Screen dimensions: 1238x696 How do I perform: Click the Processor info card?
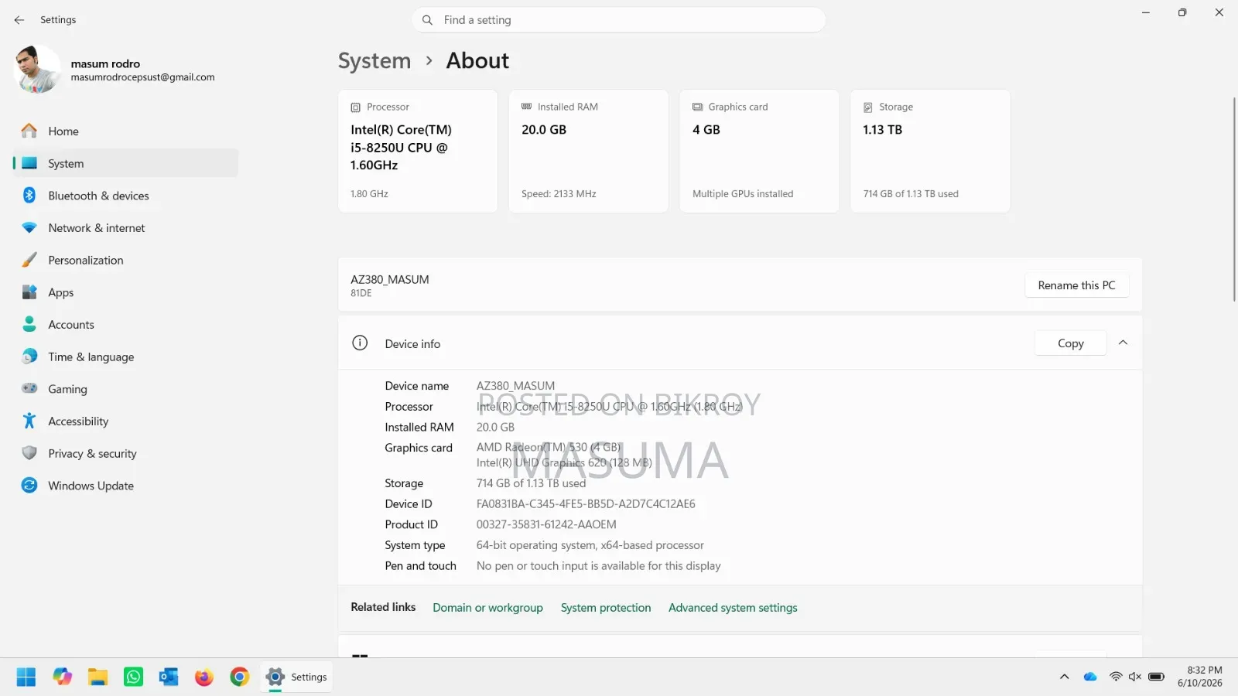click(x=418, y=151)
